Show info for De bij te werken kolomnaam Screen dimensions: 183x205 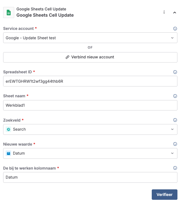point(175,168)
